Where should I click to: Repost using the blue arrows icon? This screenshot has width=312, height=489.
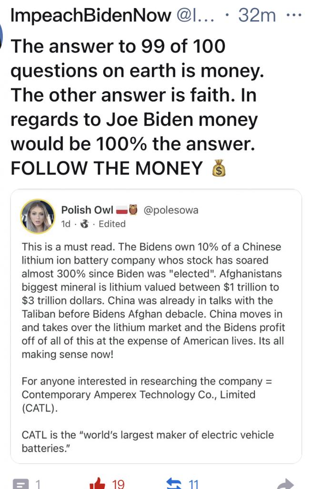(174, 483)
